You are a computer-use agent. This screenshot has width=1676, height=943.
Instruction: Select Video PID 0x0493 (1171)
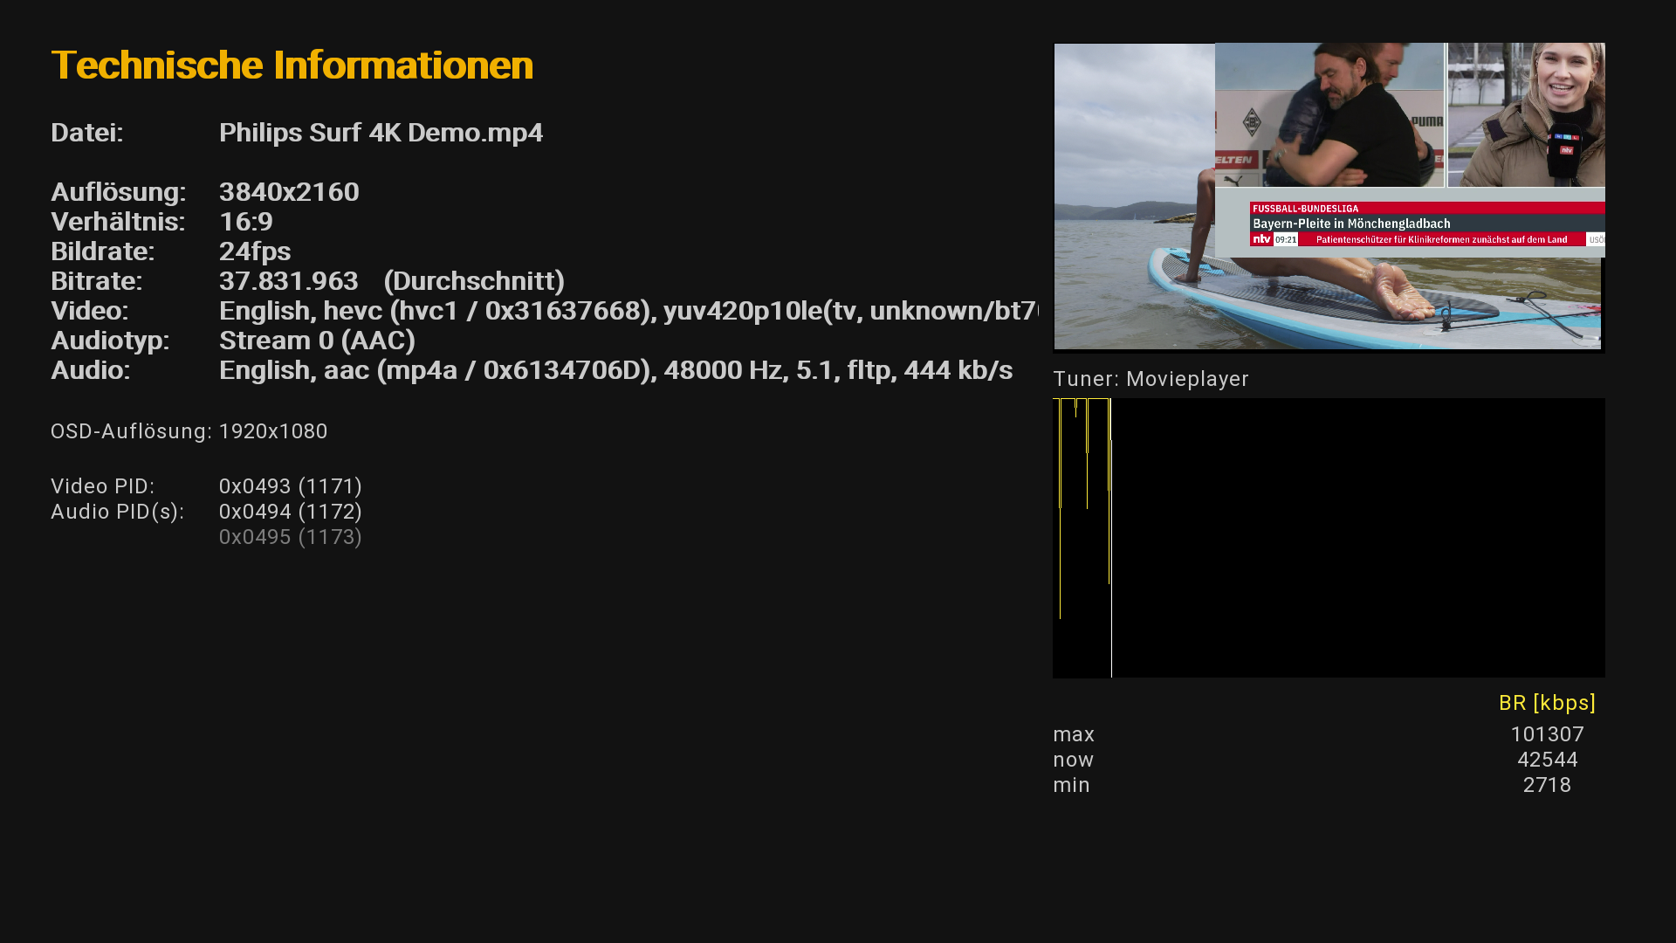(x=290, y=486)
